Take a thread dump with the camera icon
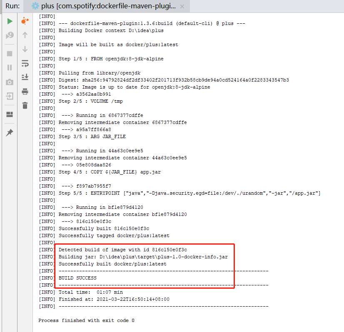This screenshot has width=344, height=332. 9,82
